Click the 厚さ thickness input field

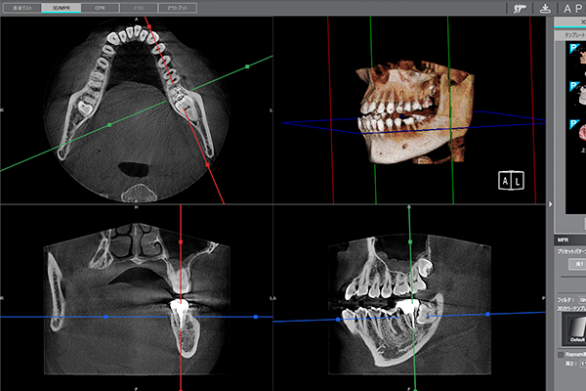pos(583,364)
